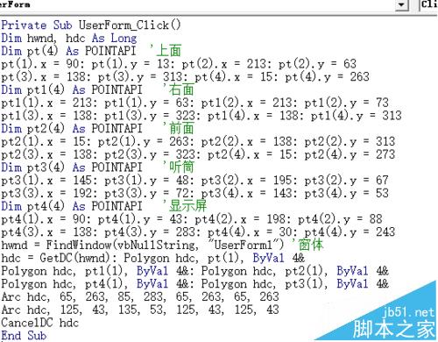Place cursor in line starting 'pt(3).x = 138'
The height and width of the screenshot is (342, 438).
pos(185,76)
